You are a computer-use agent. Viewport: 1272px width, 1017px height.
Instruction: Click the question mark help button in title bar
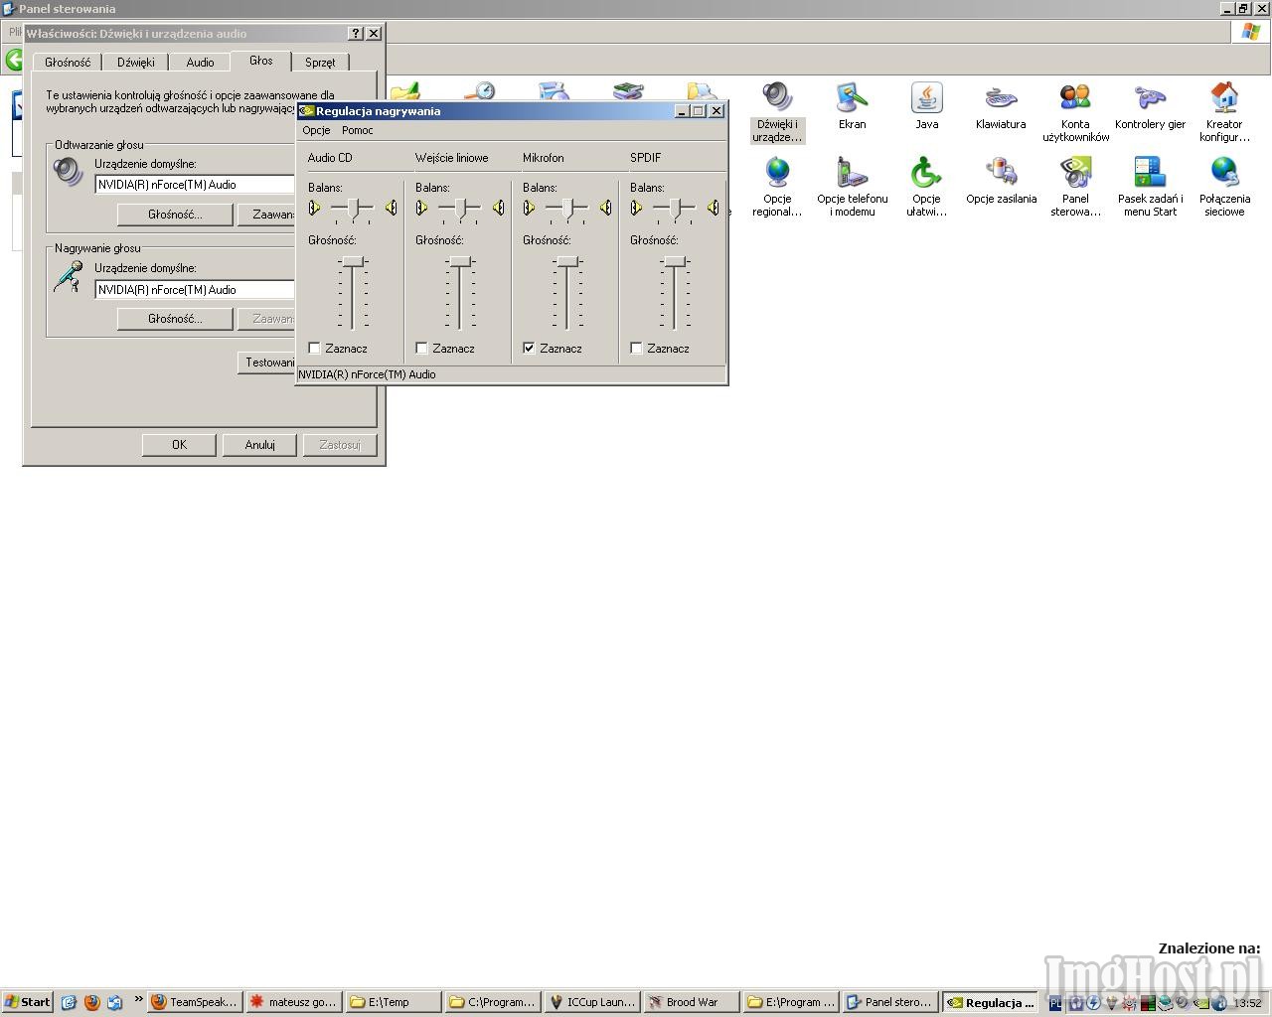point(356,33)
